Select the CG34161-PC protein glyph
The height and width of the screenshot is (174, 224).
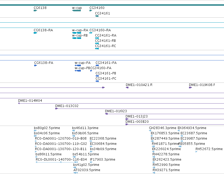coord(97,81)
